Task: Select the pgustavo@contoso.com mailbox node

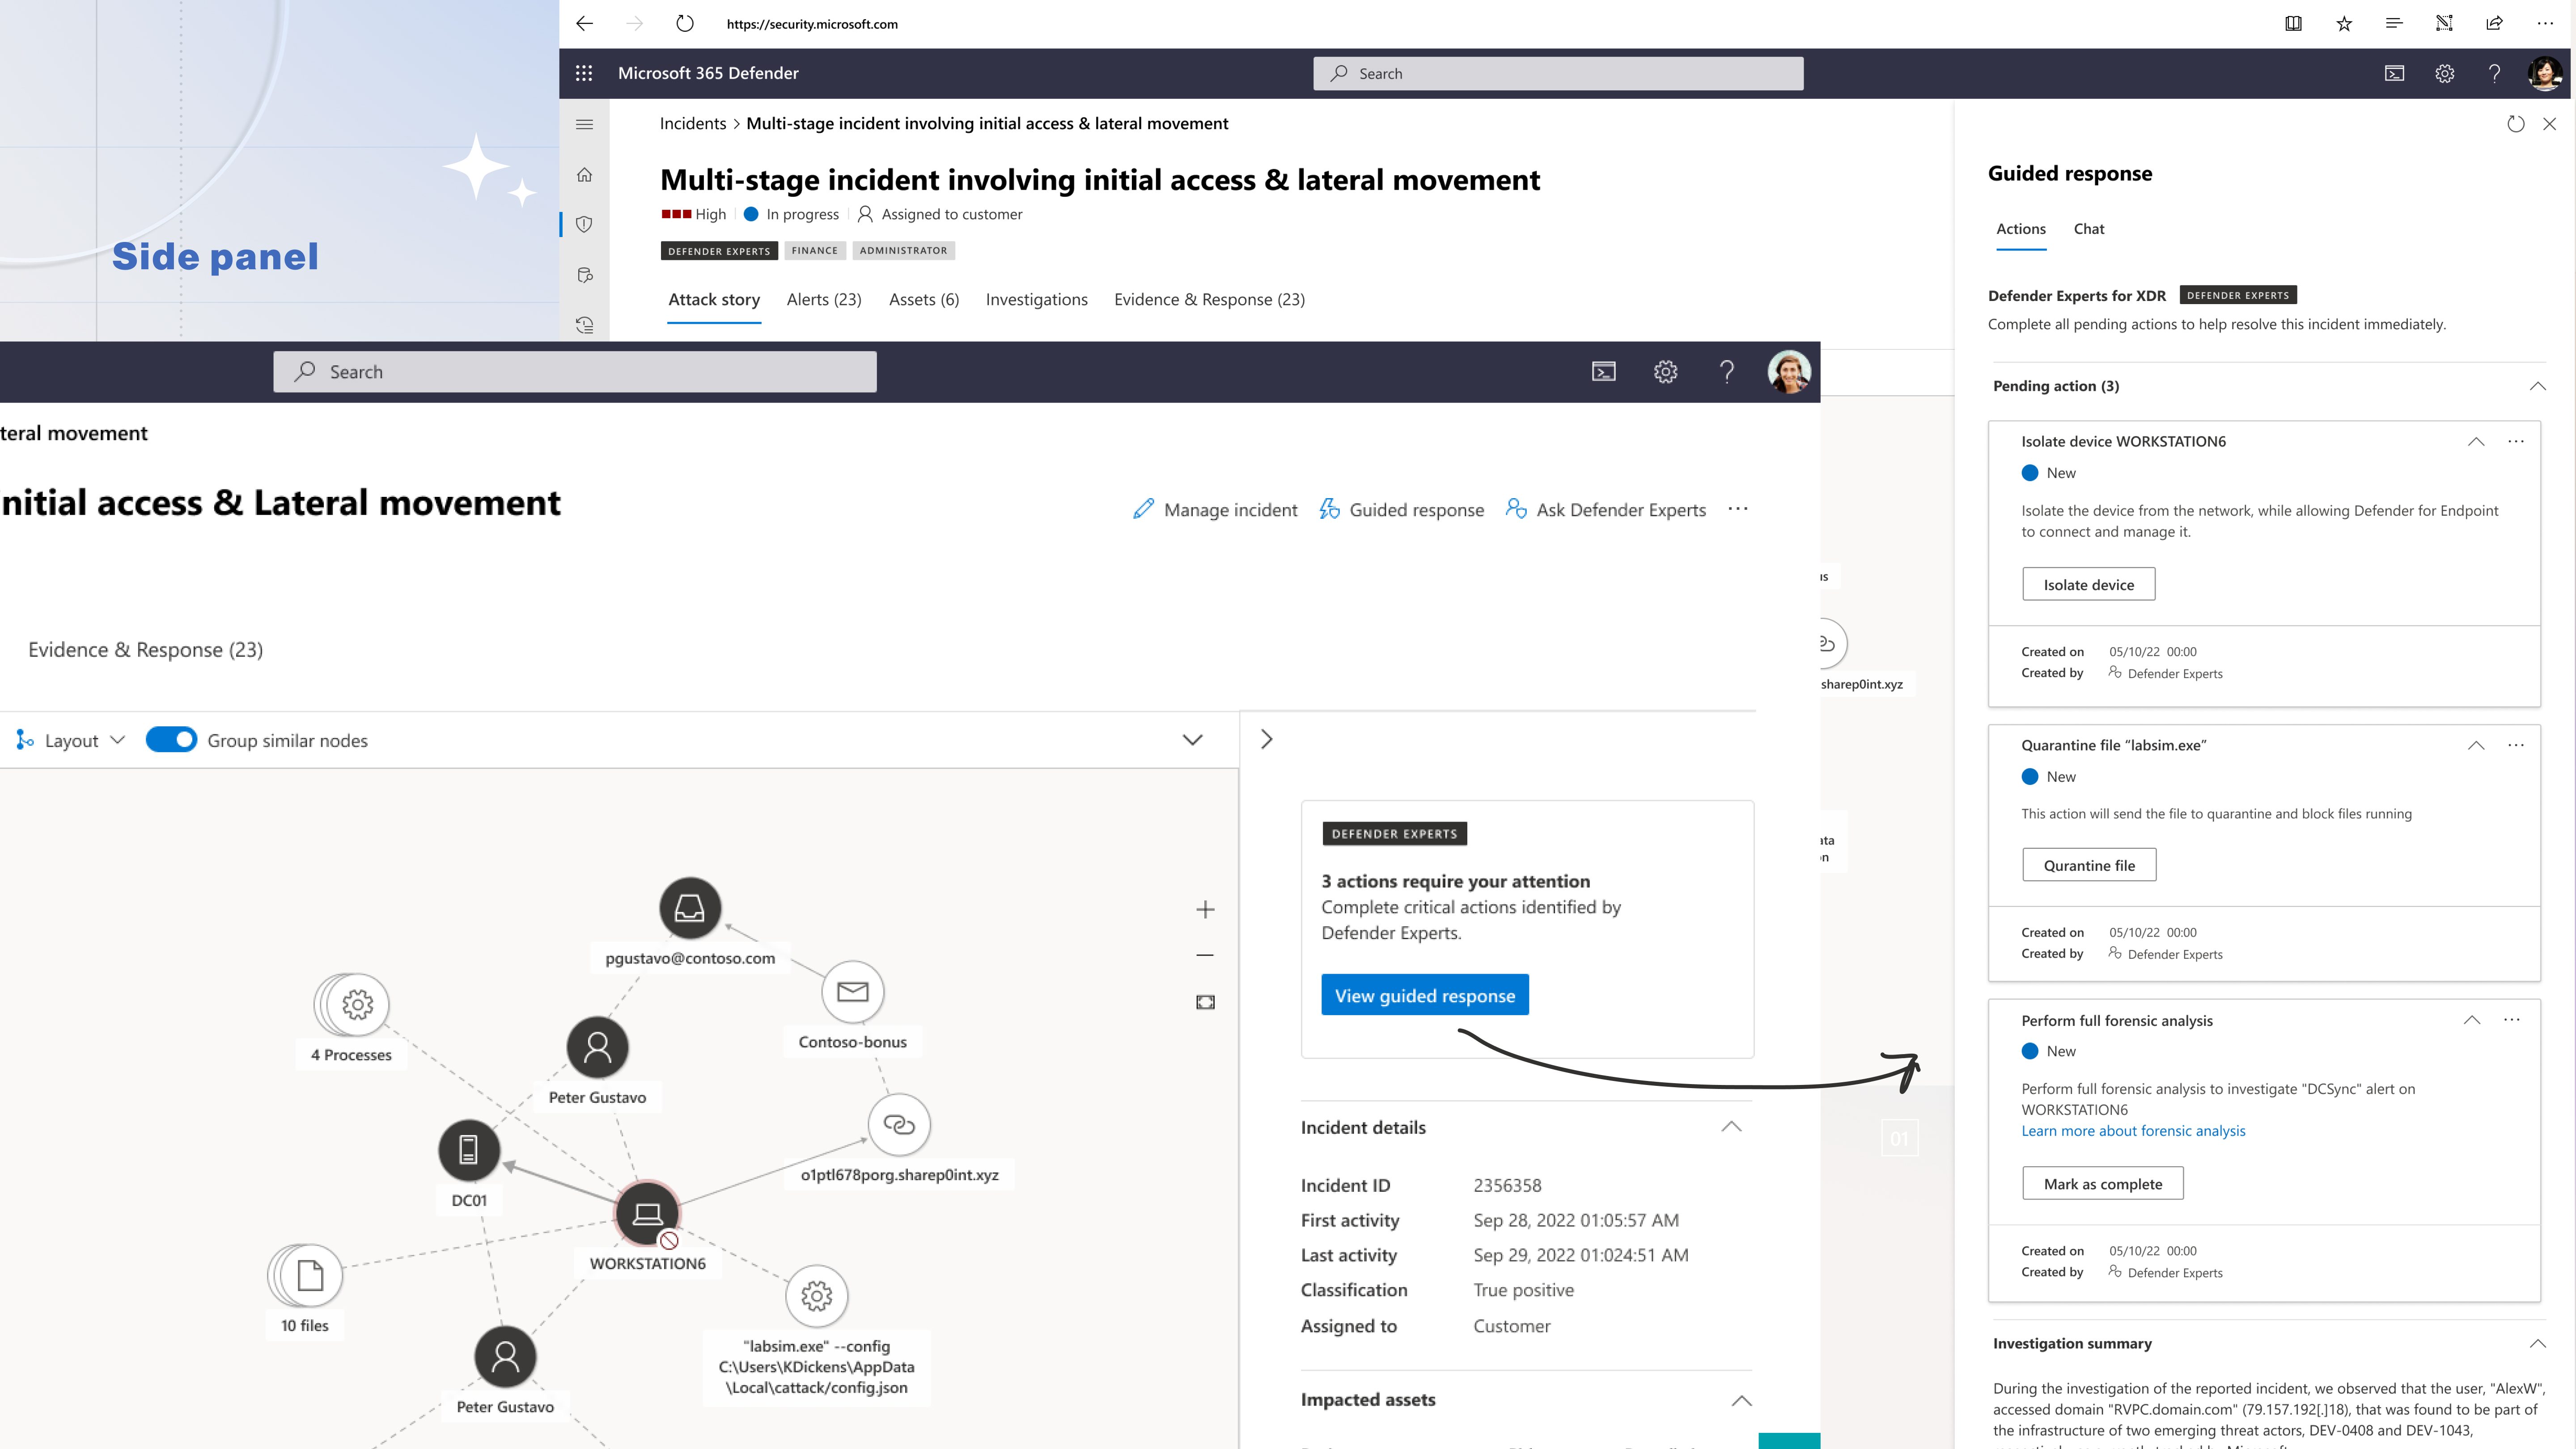Action: pyautogui.click(x=690, y=908)
